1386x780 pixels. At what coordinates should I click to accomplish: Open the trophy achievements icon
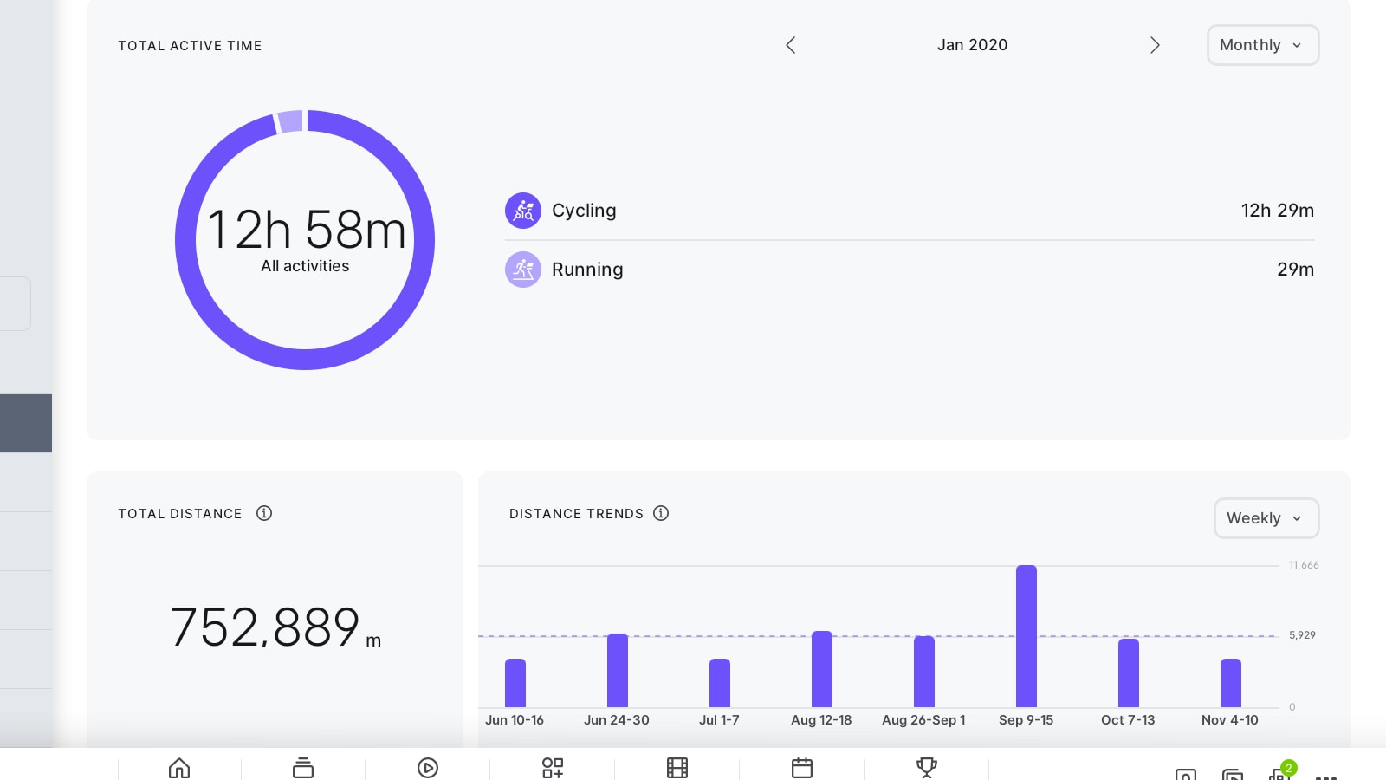[927, 768]
